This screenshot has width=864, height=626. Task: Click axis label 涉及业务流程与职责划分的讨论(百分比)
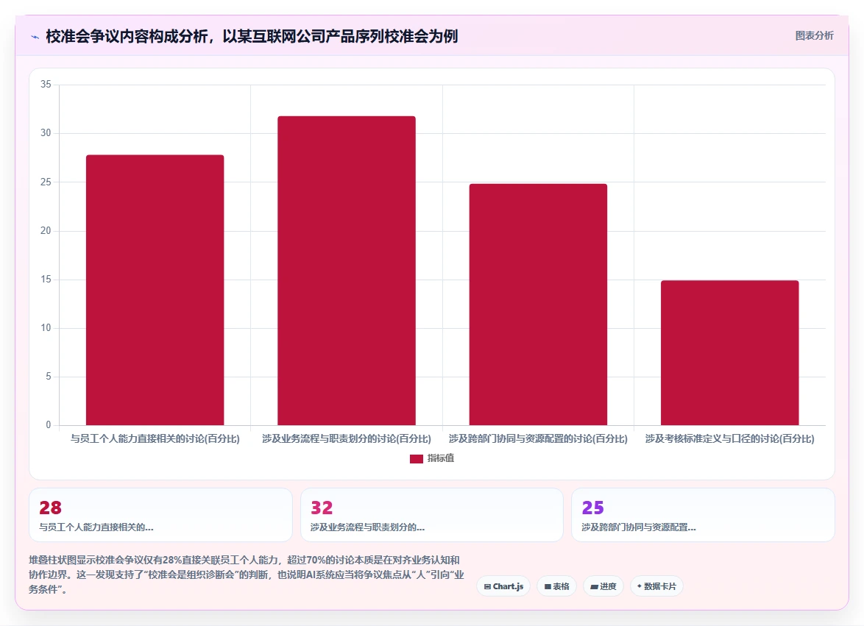pyautogui.click(x=347, y=439)
